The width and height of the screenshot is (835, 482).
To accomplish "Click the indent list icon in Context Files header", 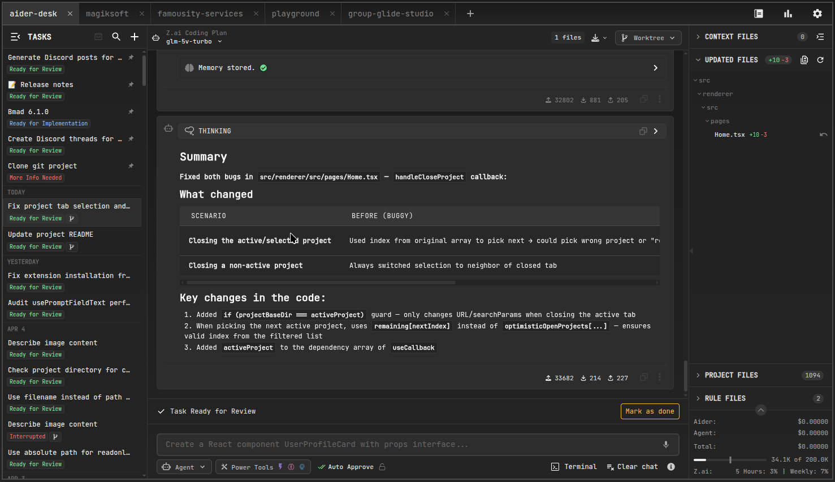I will point(820,37).
